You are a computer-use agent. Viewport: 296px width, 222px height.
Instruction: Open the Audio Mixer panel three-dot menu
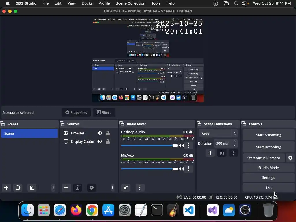140,188
